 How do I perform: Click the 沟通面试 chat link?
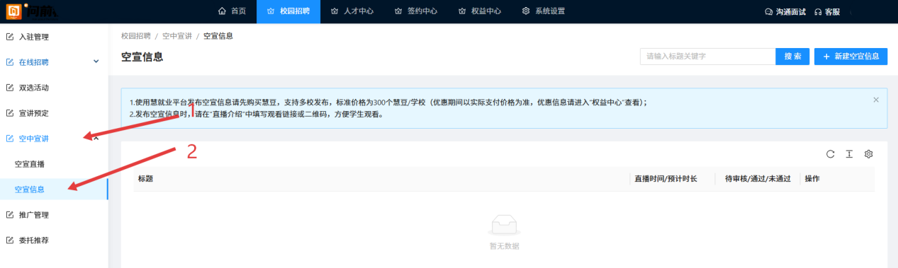pyautogui.click(x=785, y=11)
